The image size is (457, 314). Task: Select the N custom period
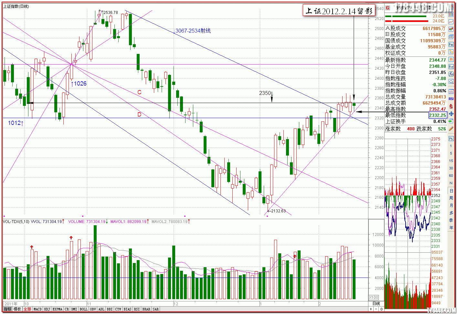click(451, 183)
